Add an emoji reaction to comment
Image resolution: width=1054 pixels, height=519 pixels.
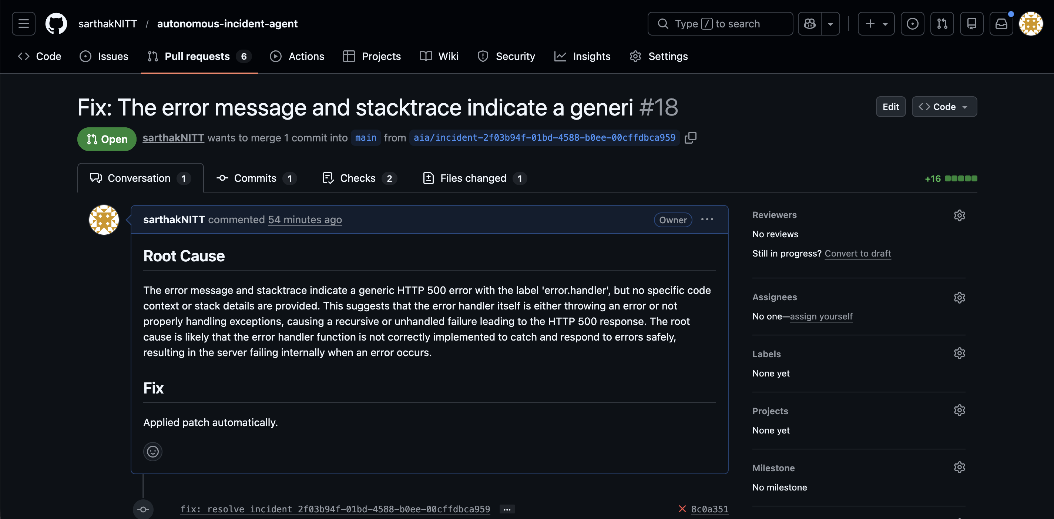152,452
